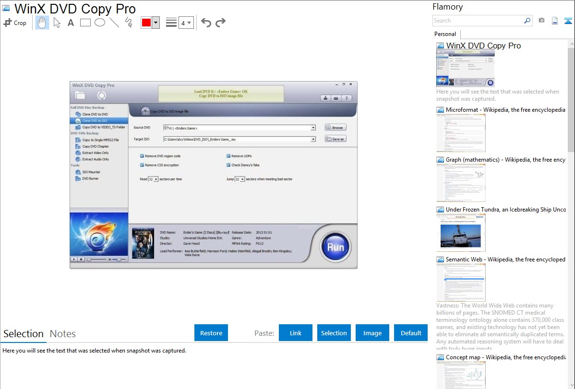Click the Paste Selection button
Screen dimensions: 575x389
[x=334, y=333]
